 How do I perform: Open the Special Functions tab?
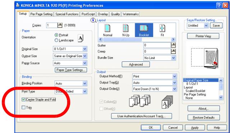(x=67, y=14)
